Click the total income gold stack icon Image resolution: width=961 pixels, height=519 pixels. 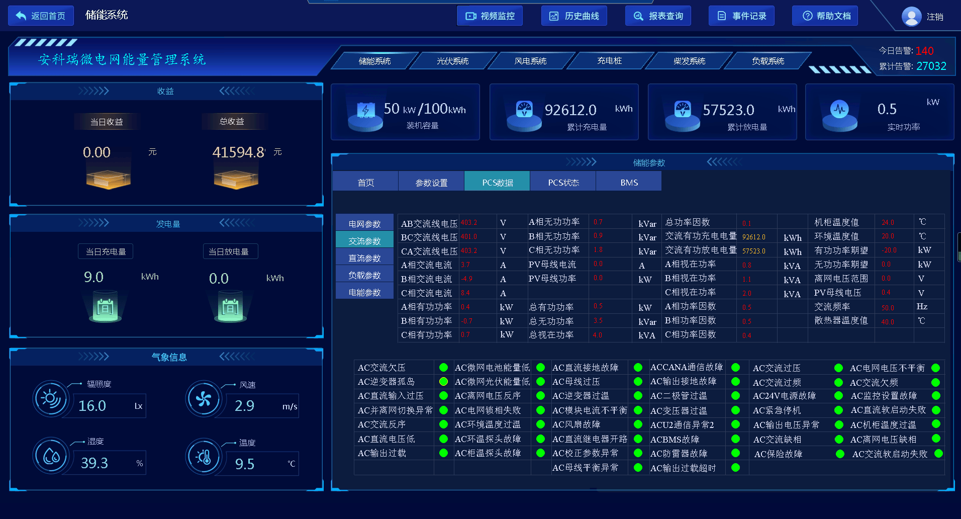236,179
